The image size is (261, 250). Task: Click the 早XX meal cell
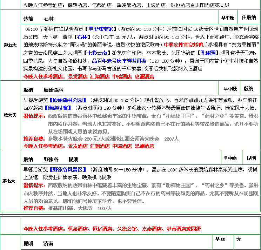[220, 239]
